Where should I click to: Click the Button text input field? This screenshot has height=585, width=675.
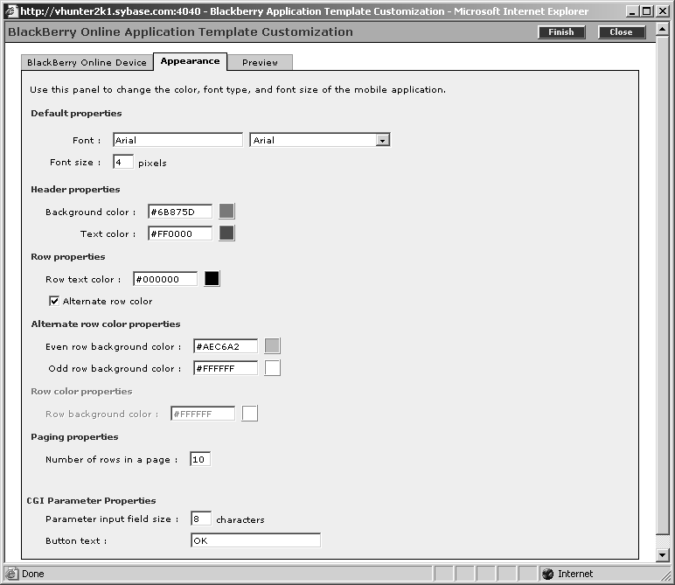[255, 540]
